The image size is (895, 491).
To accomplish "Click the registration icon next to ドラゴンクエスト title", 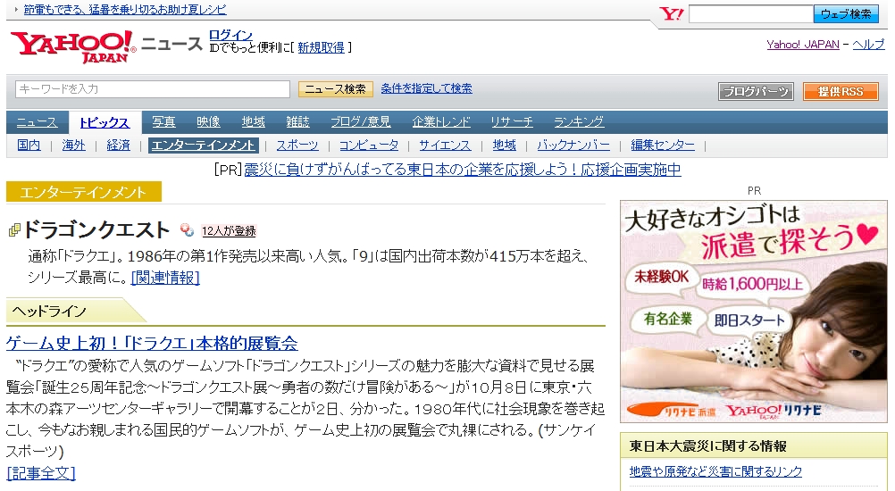I will click(187, 229).
